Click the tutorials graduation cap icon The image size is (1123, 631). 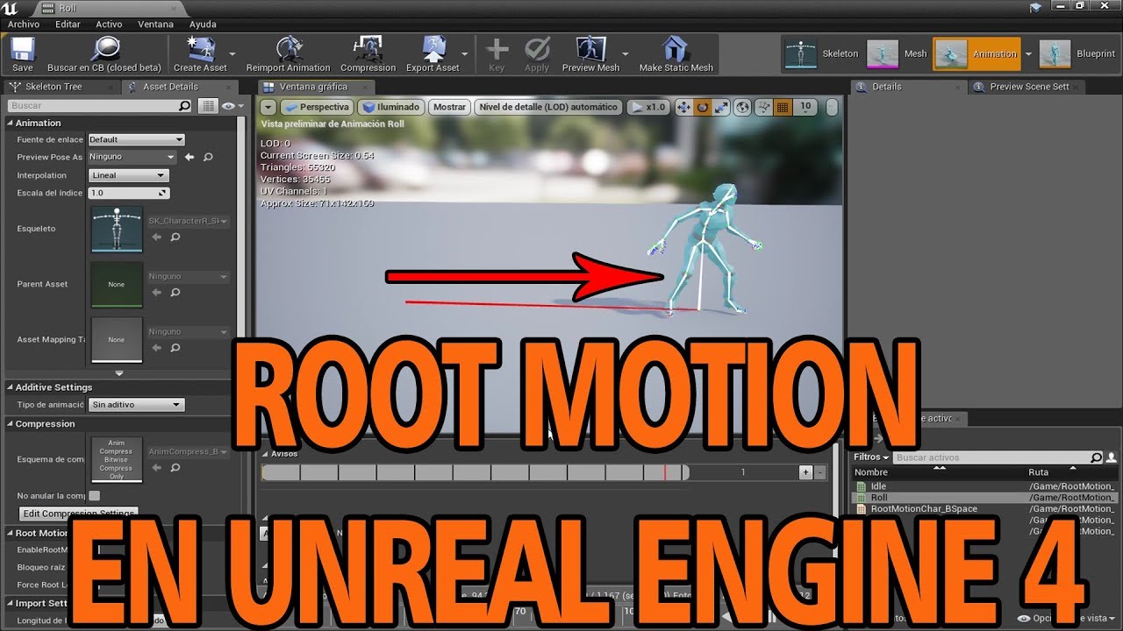1035,7
